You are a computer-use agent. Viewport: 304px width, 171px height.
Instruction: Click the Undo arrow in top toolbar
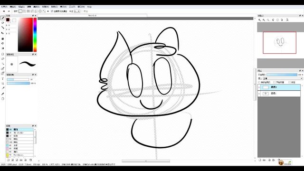click(x=4, y=11)
